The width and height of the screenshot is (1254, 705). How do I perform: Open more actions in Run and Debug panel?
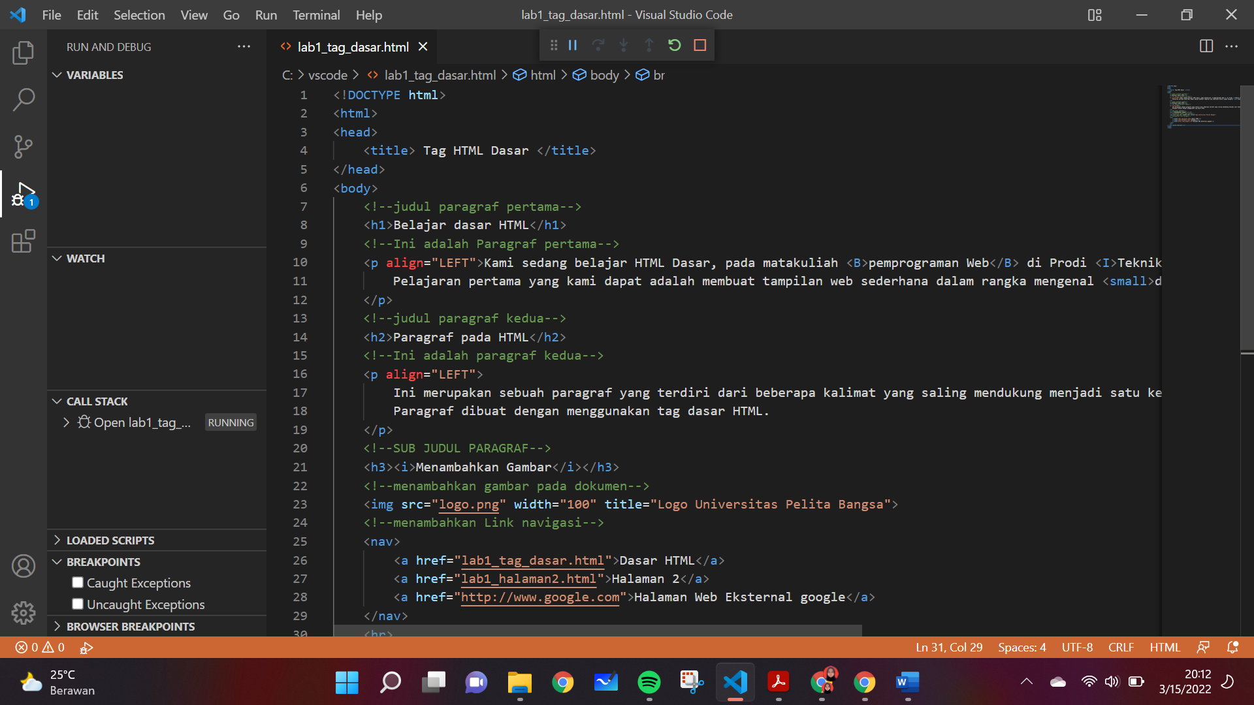point(244,46)
